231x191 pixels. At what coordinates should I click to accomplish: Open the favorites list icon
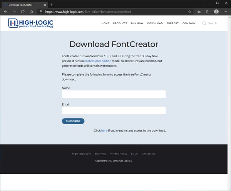pyautogui.click(x=199, y=12)
